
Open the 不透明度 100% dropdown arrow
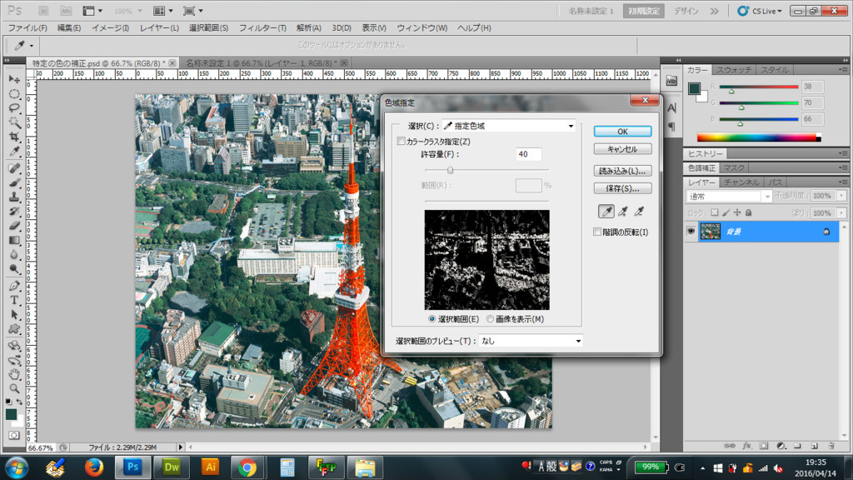[x=842, y=195]
